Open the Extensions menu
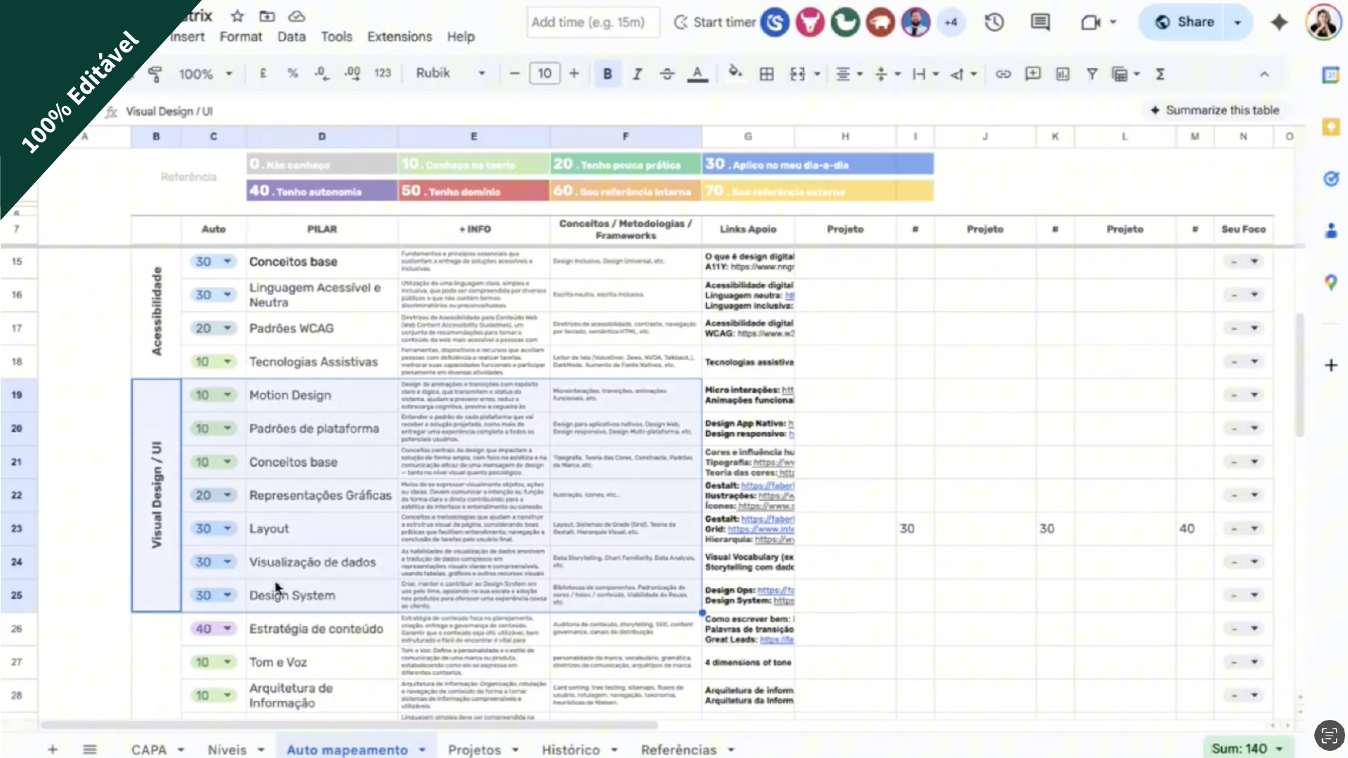 pos(399,36)
